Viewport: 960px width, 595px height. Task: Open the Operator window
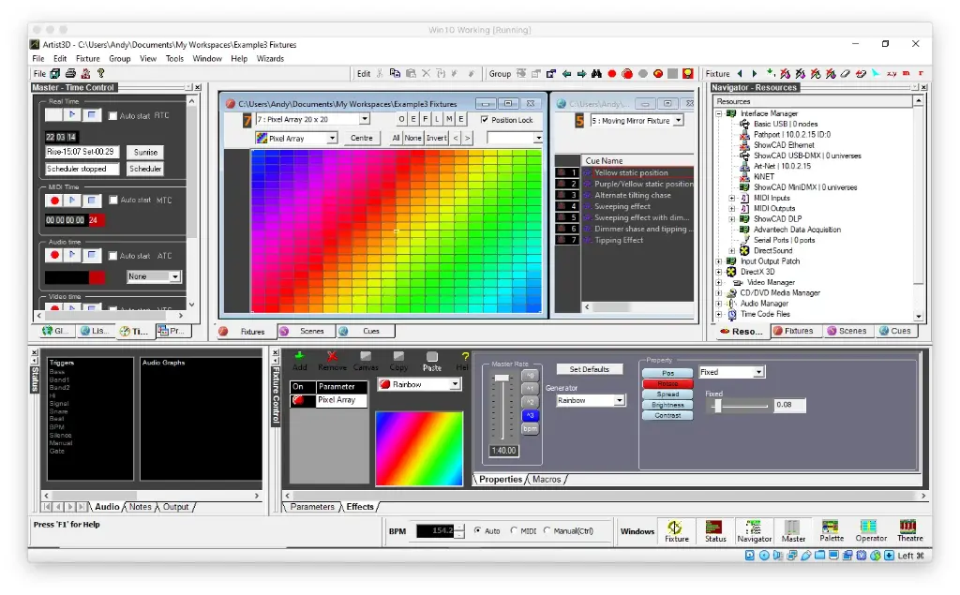coord(870,531)
